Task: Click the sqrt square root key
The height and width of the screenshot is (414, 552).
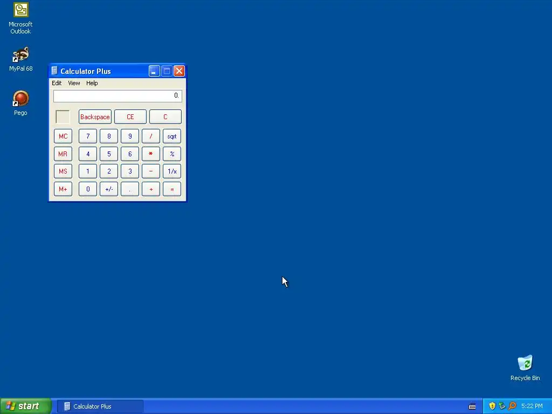Action: click(172, 136)
